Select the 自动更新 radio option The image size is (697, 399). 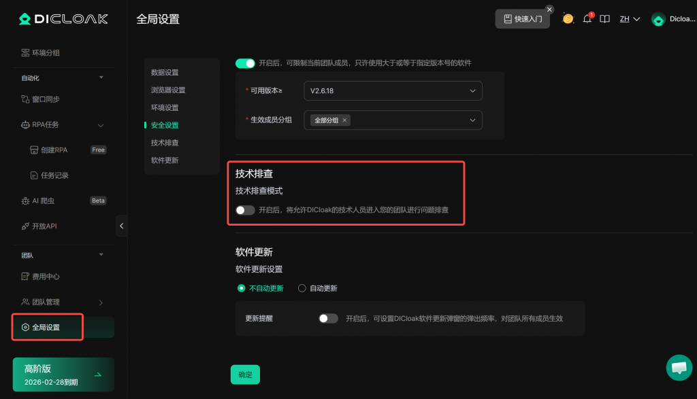pos(302,288)
